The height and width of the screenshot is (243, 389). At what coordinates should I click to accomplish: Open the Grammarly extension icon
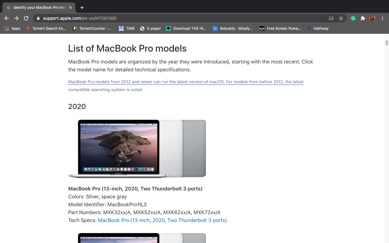pyautogui.click(x=353, y=18)
